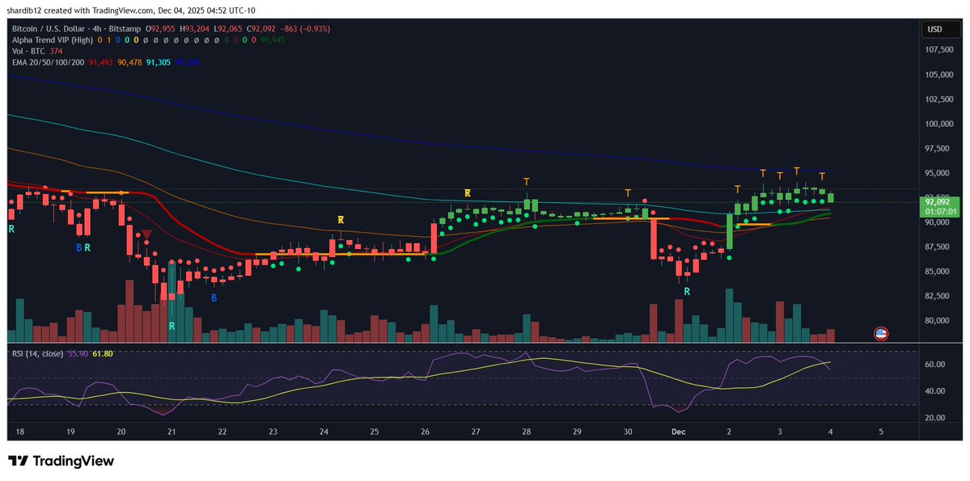Viewport: 970px width, 481px height.
Task: Select the RSI (14, close) indicator legend
Action: click(36, 353)
